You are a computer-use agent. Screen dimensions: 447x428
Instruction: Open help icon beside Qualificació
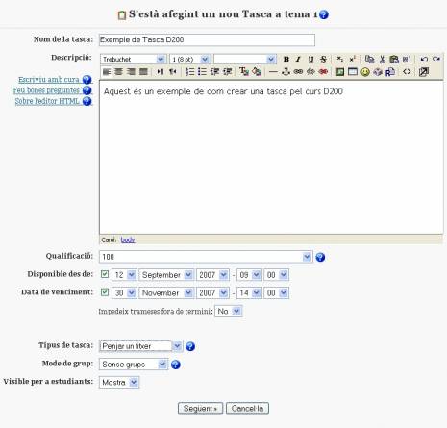click(x=320, y=257)
